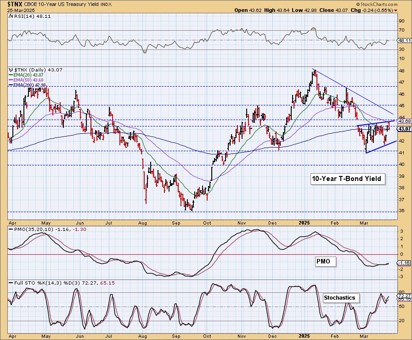Click the -1.16 tag on PMO axis
The image size is (412, 340).
pyautogui.click(x=404, y=263)
